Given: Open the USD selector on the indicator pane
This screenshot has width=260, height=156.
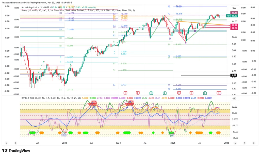Looking at the screenshot, I should coord(234,99).
